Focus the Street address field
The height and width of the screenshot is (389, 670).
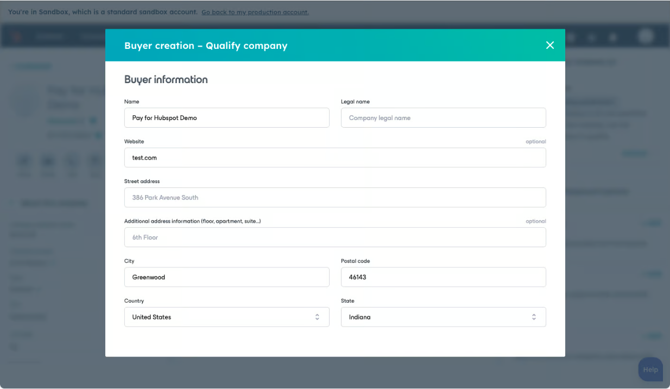(335, 197)
